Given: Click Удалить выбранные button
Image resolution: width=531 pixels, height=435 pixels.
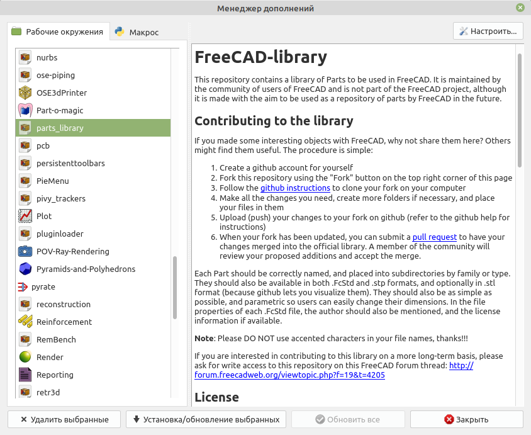Looking at the screenshot, I should click(x=64, y=419).
